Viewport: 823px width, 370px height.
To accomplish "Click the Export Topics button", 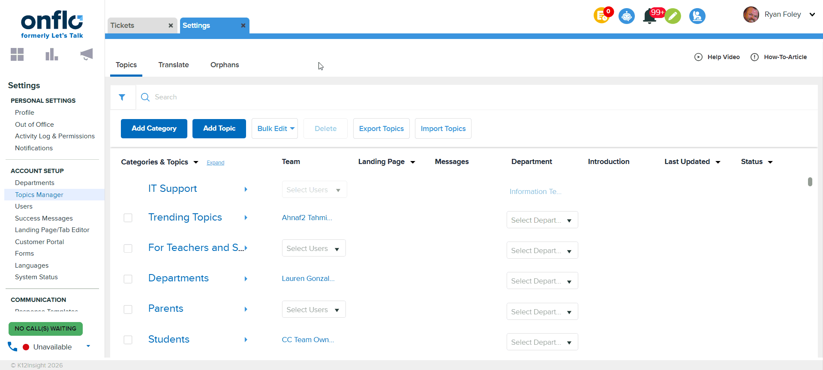I will 381,128.
